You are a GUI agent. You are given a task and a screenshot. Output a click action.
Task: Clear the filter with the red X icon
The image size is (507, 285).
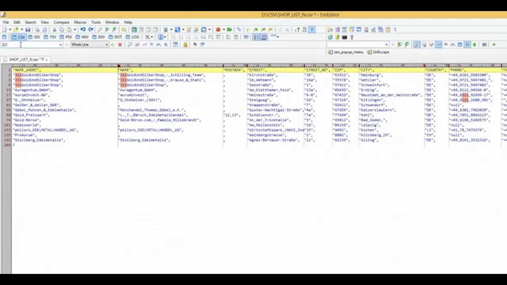tap(120, 44)
